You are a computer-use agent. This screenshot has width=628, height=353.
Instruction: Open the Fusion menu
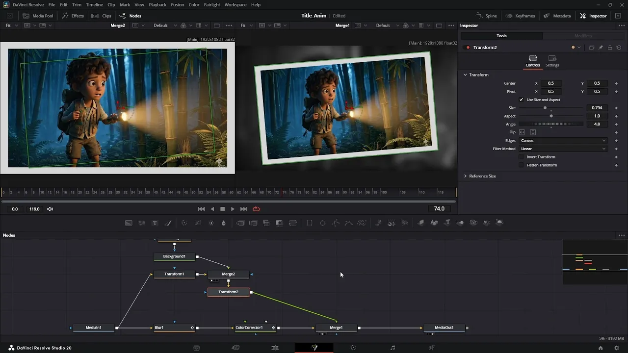tap(178, 4)
